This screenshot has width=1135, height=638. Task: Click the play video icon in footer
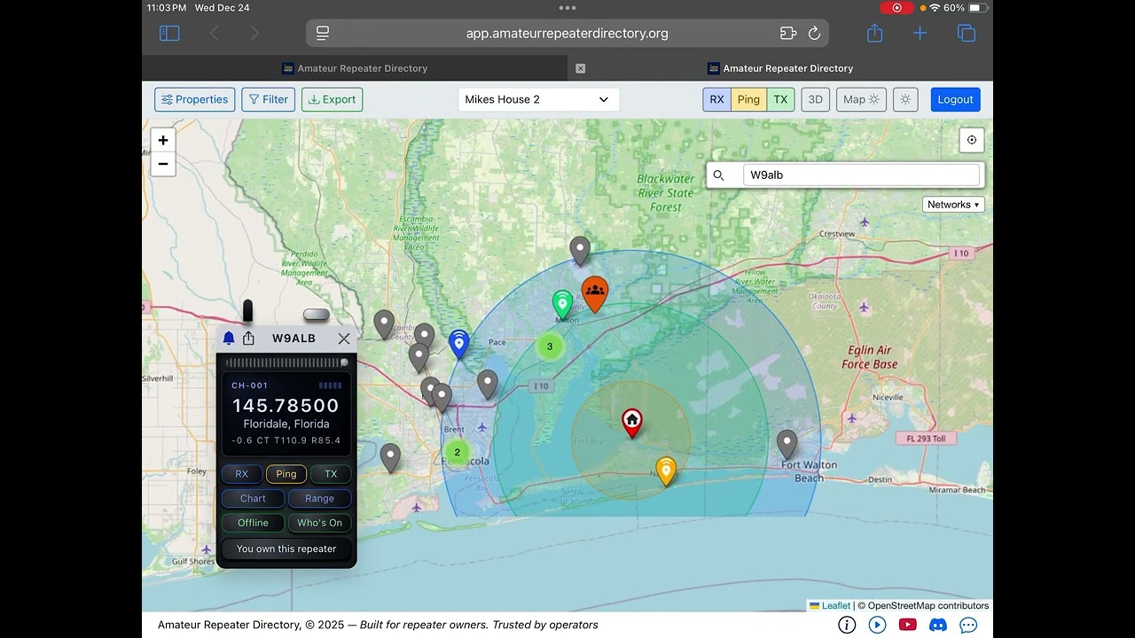click(877, 625)
